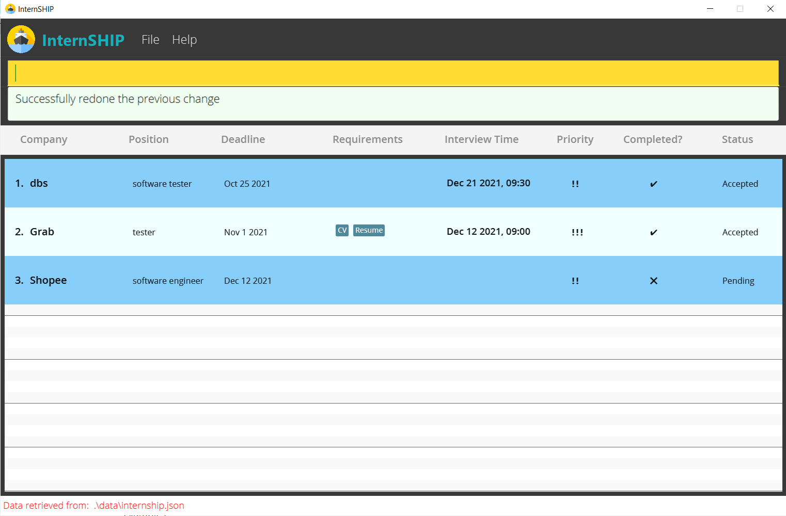This screenshot has height=516, width=786.
Task: Click the InternSHIP teal heading text
Action: pos(83,40)
